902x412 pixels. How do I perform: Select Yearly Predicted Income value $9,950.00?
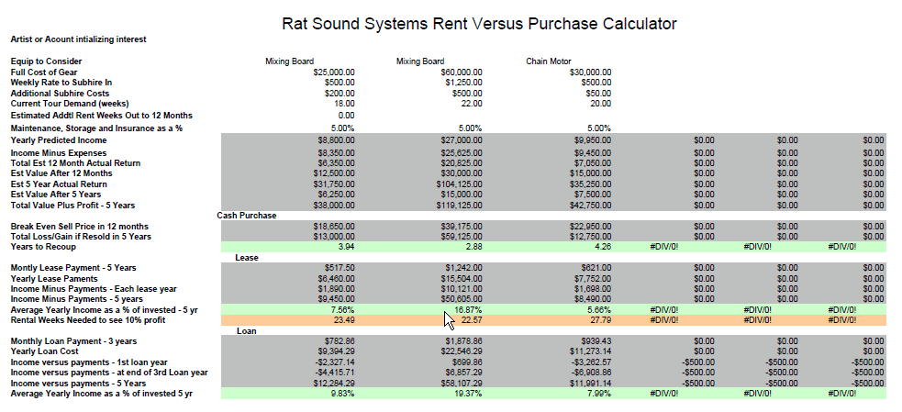[x=593, y=139]
